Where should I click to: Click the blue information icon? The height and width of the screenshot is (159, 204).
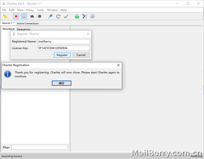[x=7, y=74]
